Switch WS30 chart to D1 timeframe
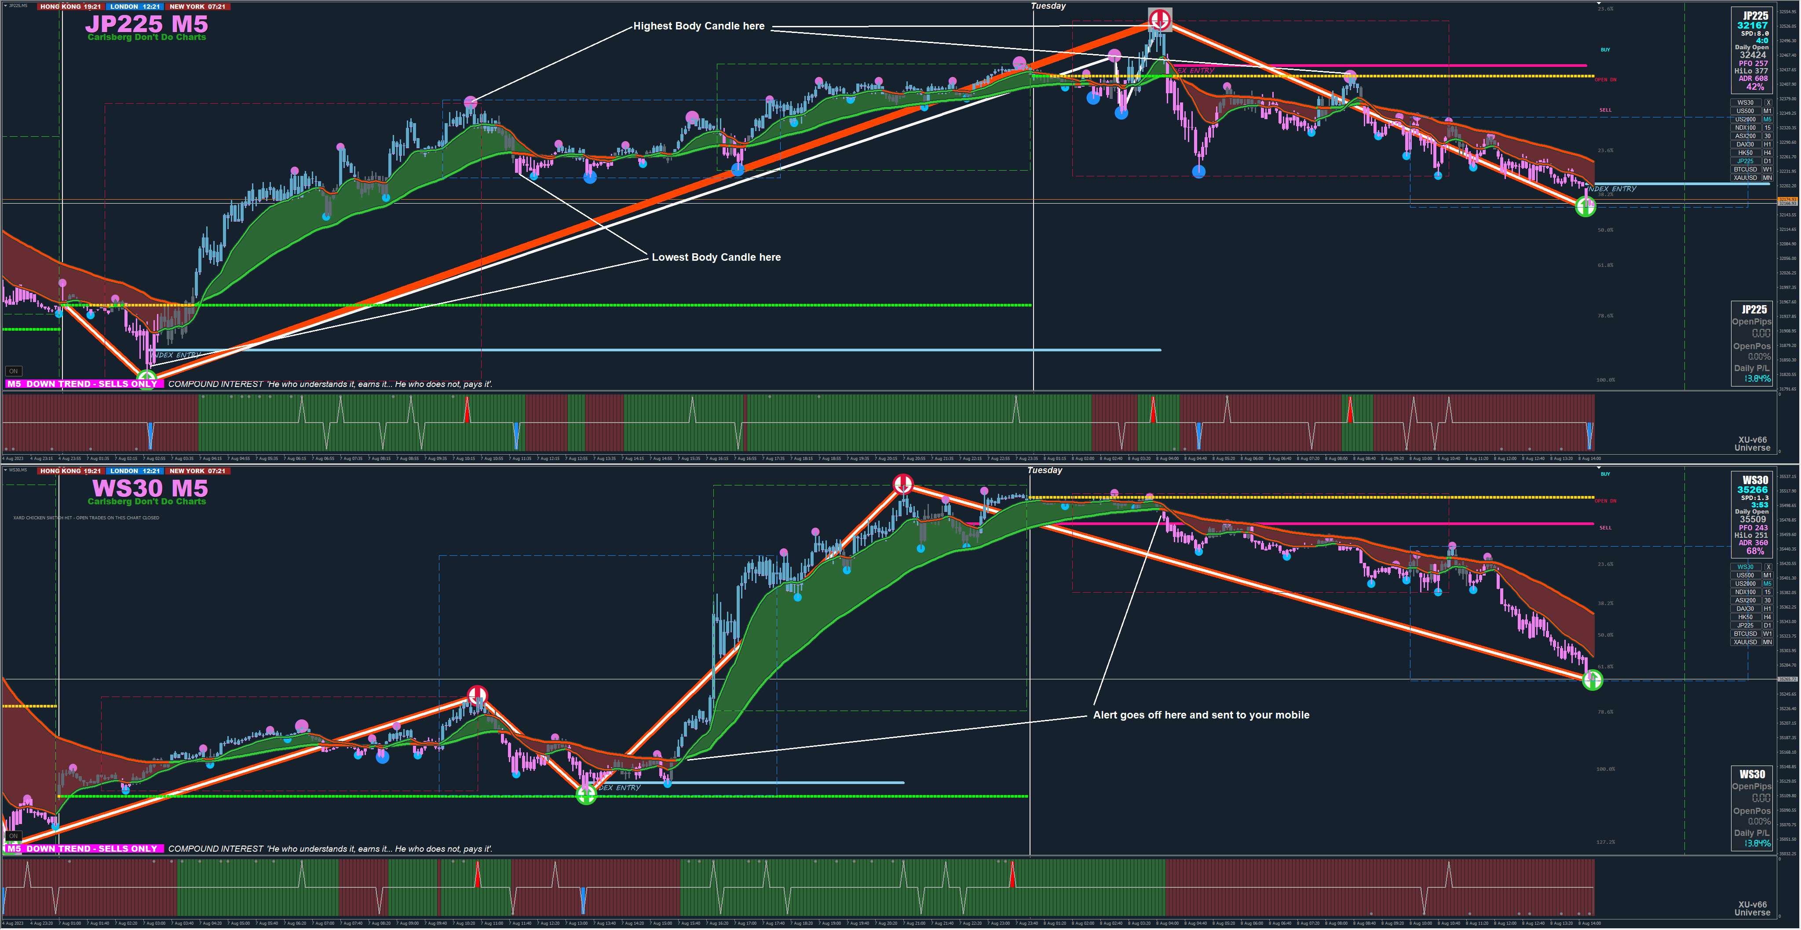This screenshot has height=930, width=1801. click(1768, 626)
